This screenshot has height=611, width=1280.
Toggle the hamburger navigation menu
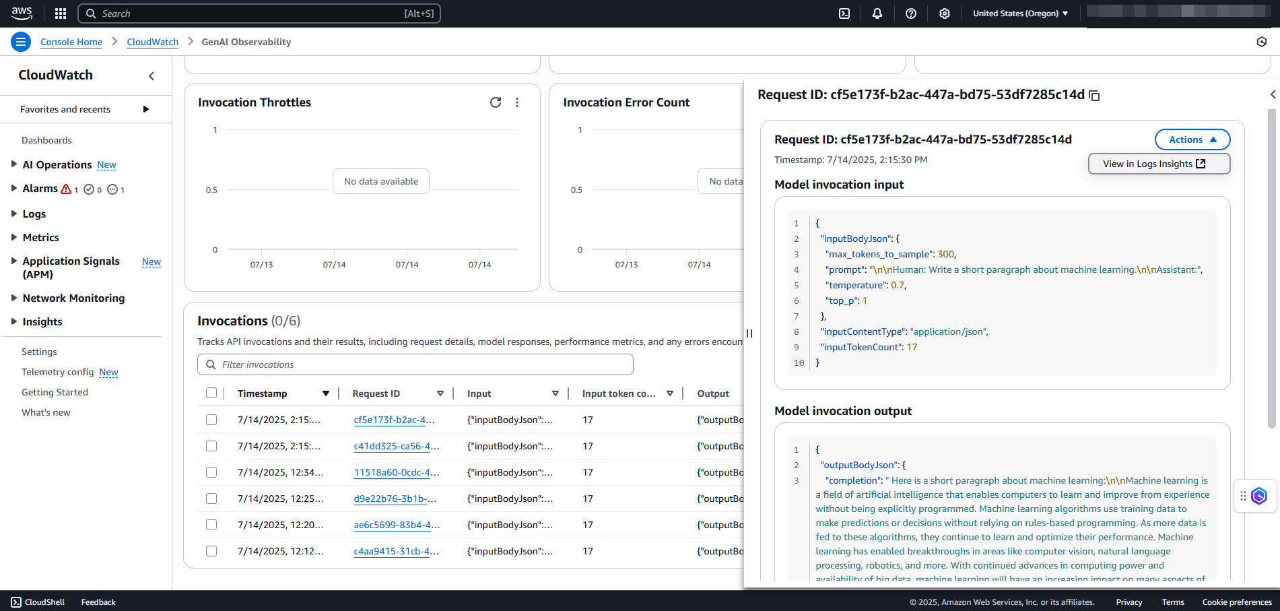coord(21,42)
